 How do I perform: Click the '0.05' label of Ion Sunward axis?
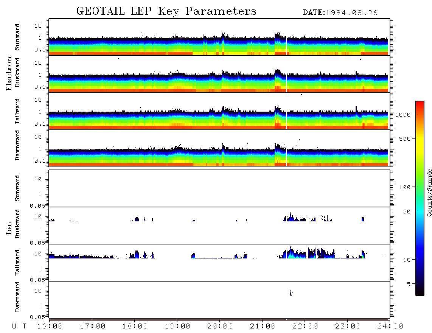(37, 205)
